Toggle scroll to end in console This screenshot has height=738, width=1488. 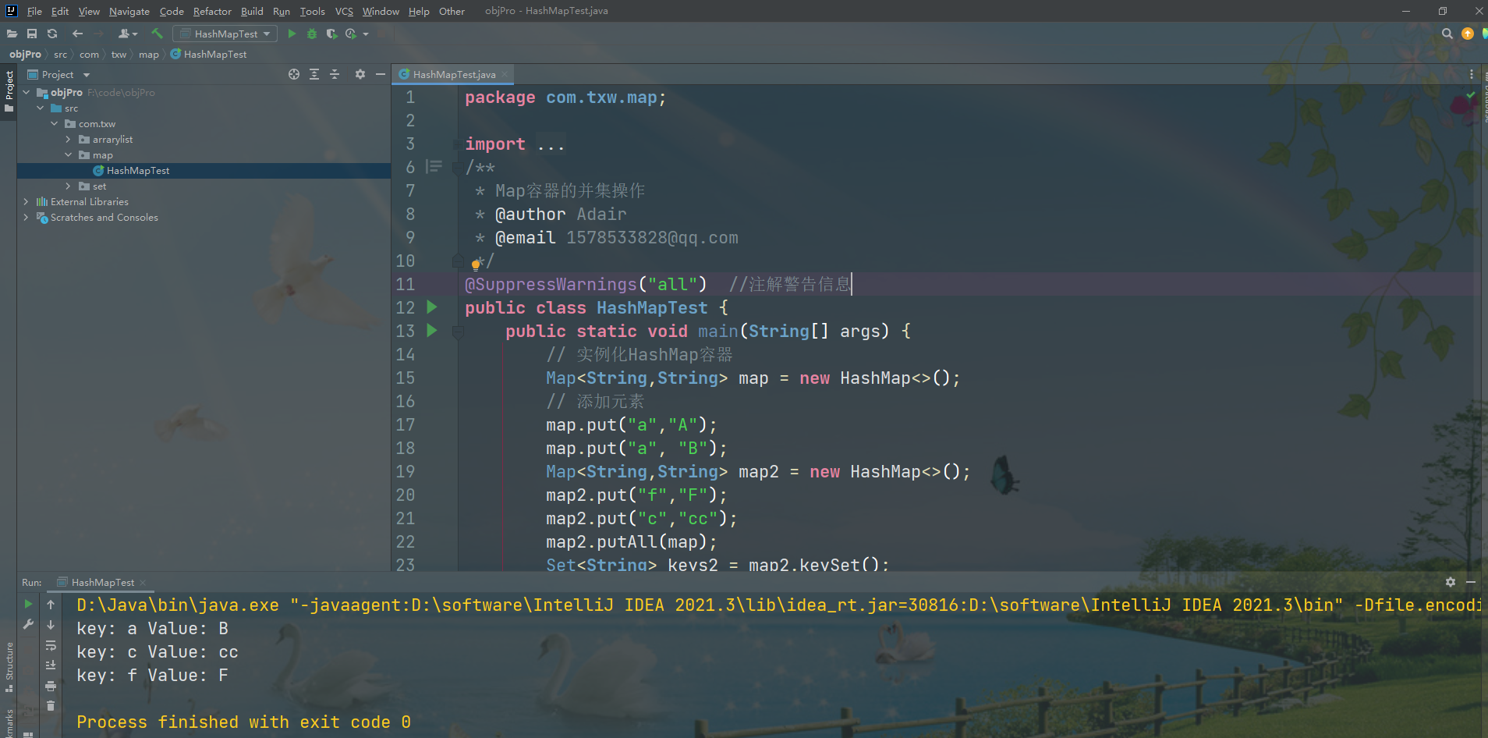(51, 665)
